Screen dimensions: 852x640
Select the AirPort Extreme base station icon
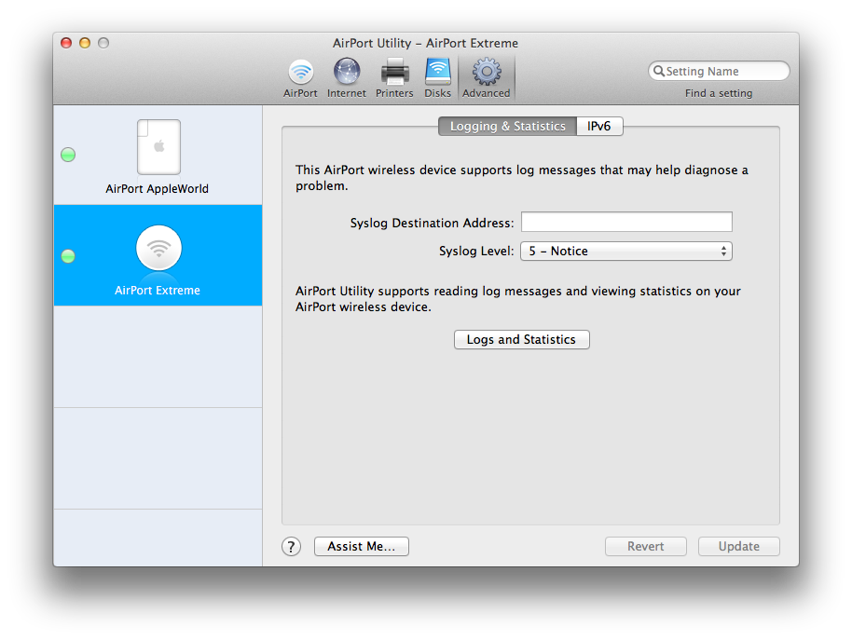(158, 248)
